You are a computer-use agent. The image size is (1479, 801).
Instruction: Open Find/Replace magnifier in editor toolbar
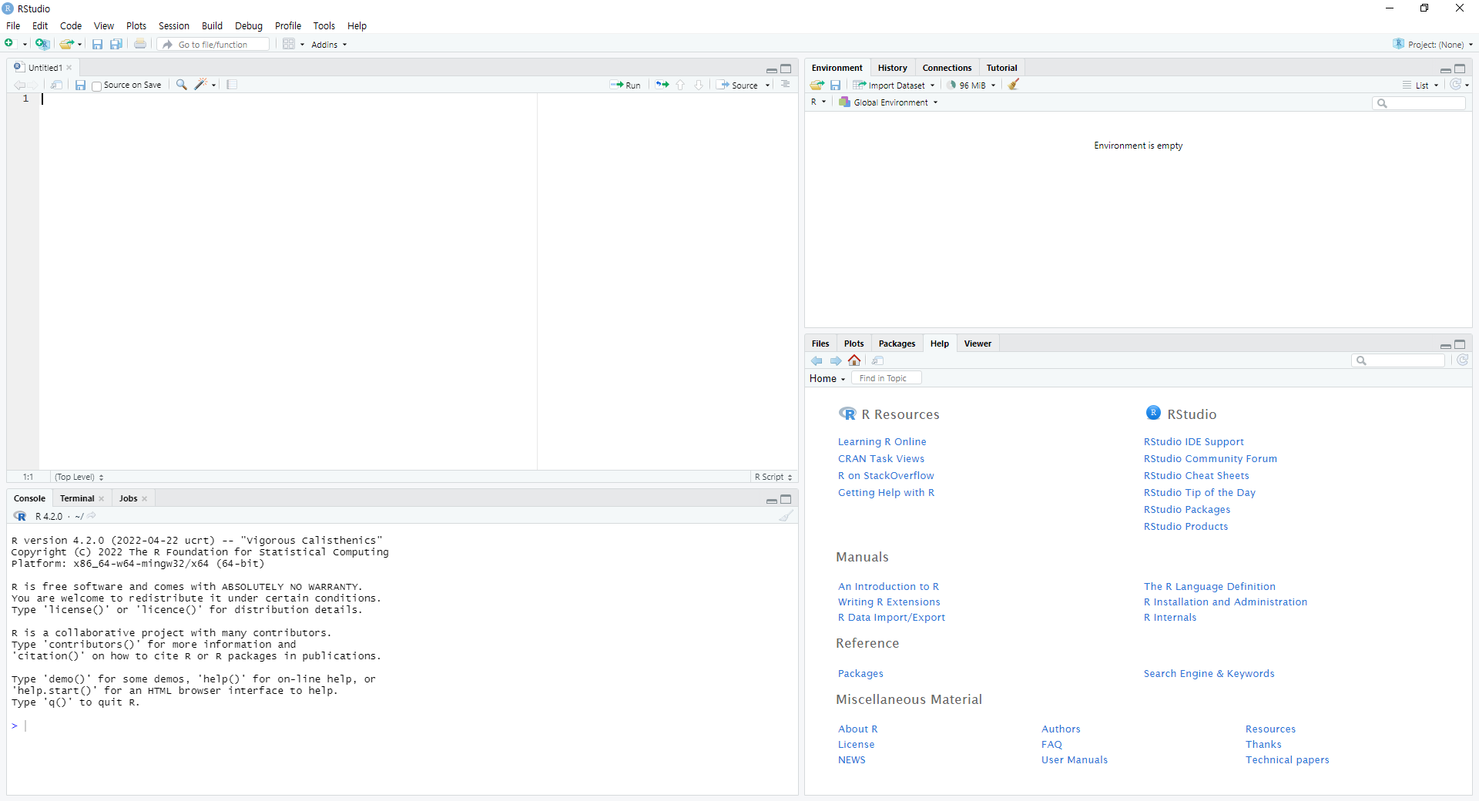[x=181, y=85]
